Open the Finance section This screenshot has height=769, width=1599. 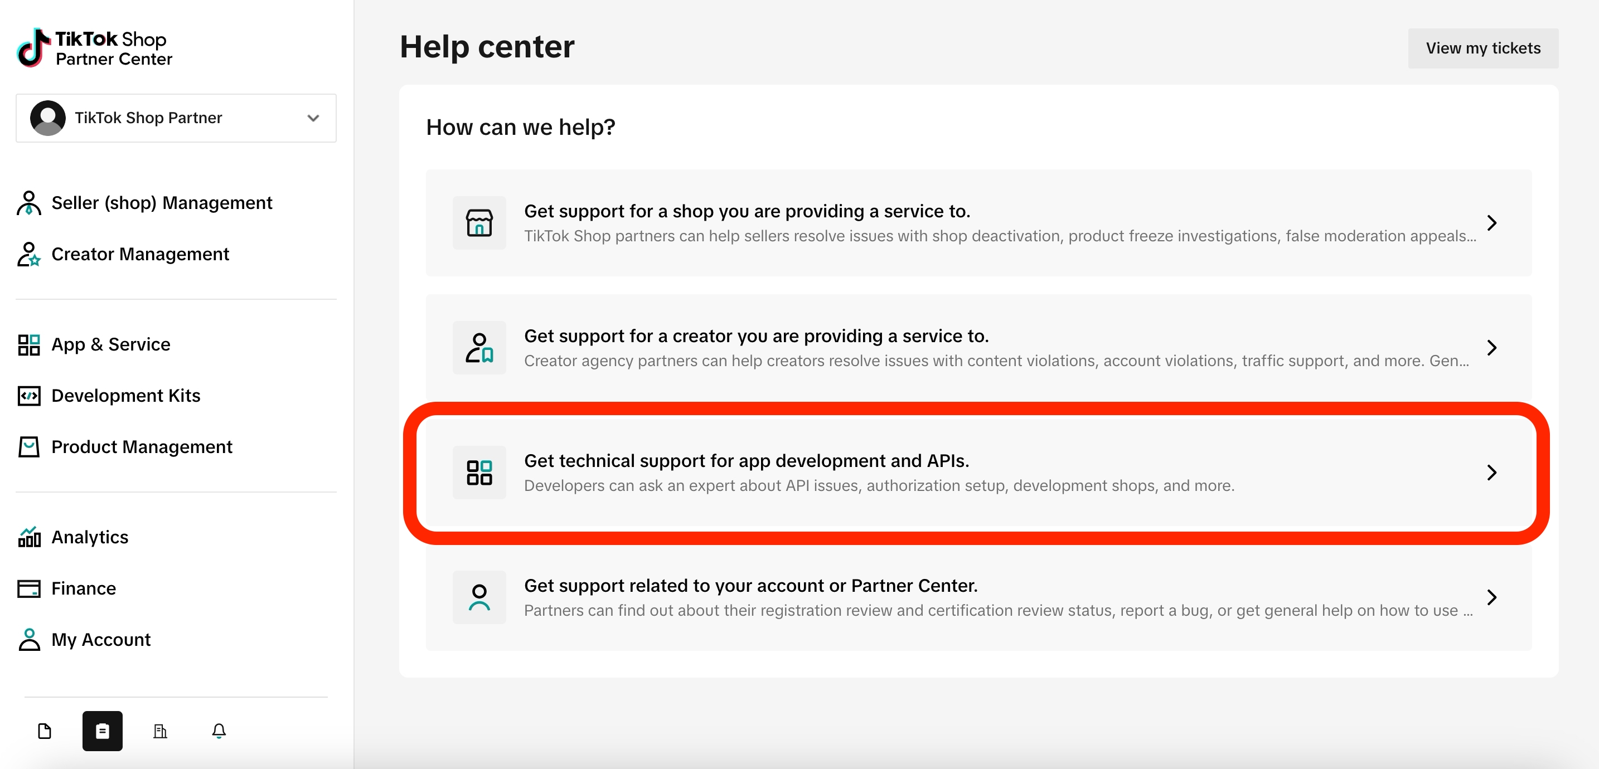tap(84, 588)
